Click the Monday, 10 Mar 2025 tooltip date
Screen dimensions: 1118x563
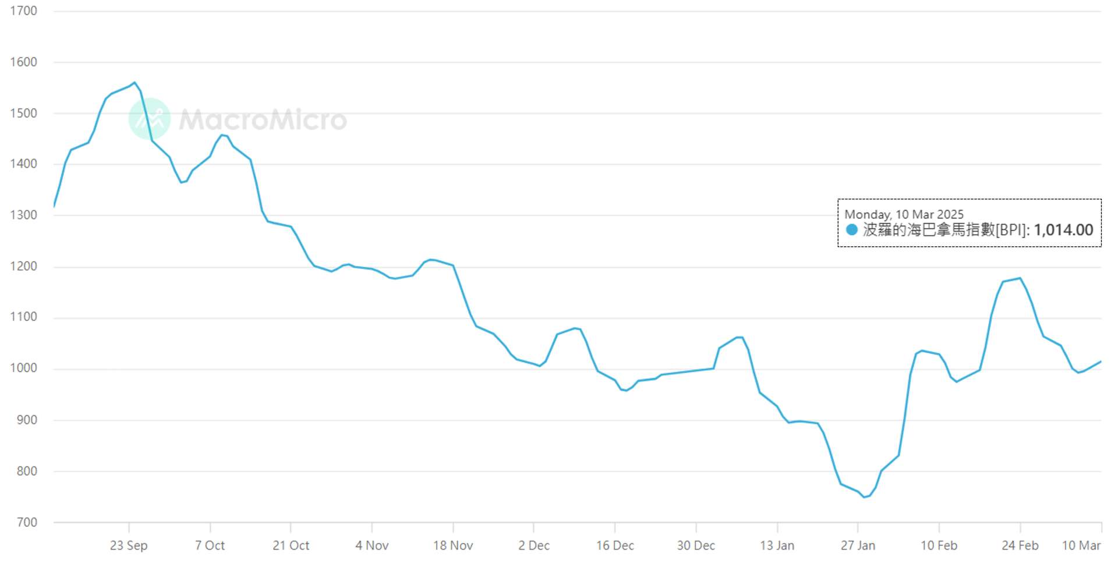(x=904, y=215)
